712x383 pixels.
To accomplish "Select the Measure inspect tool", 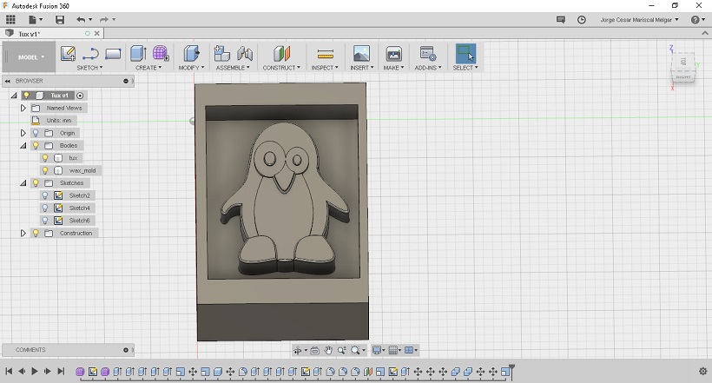I will [325, 54].
